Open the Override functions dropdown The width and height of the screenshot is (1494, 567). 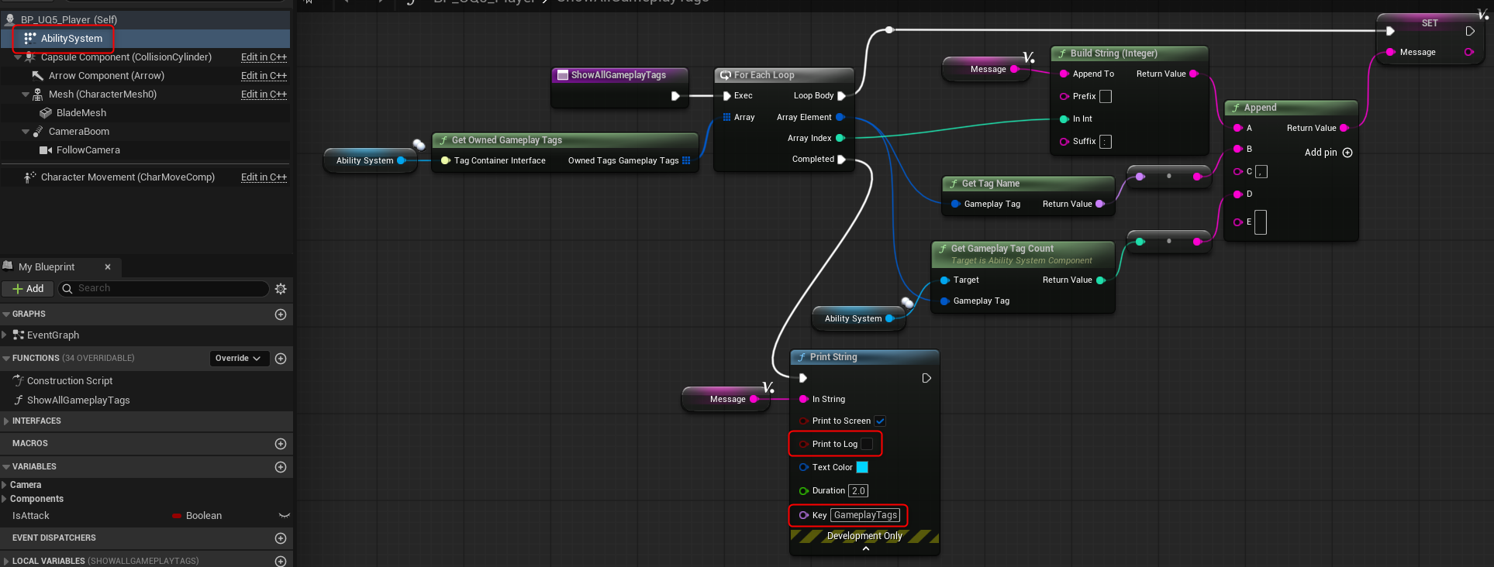[x=238, y=359]
